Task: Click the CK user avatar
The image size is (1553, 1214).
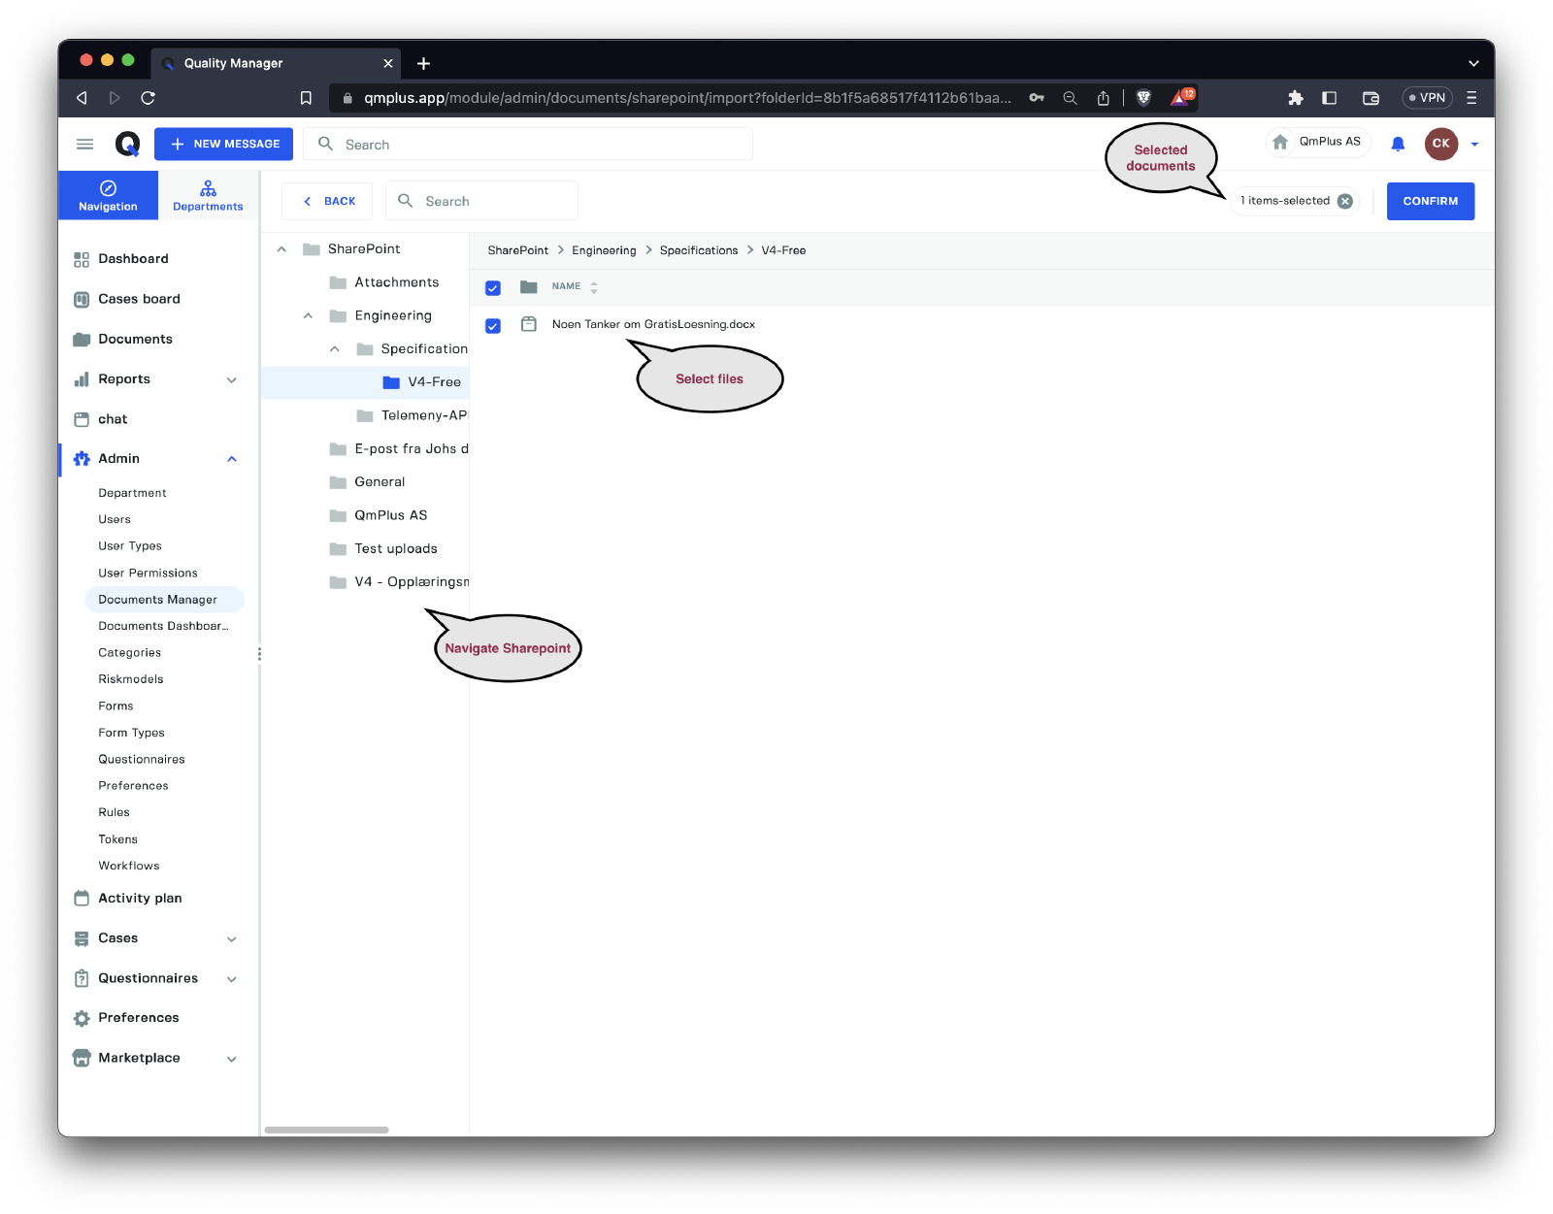Action: (1440, 144)
